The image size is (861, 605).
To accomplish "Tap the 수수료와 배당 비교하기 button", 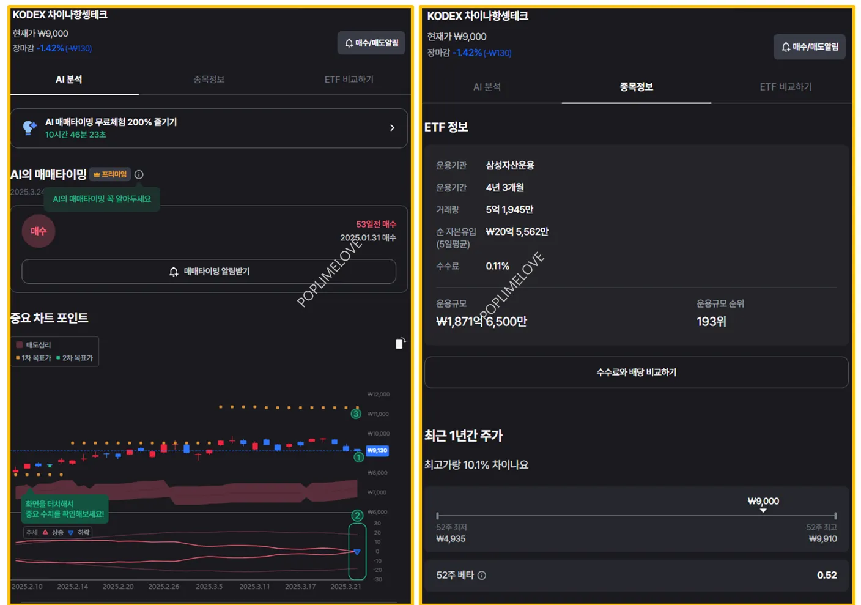I will (637, 372).
